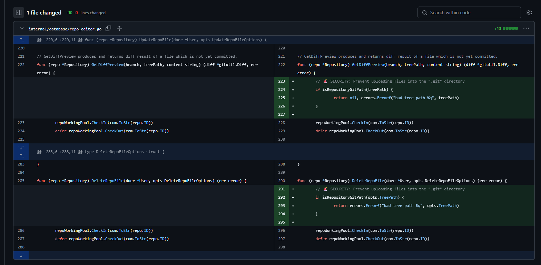Expand lines above the UpdateRepoFile hunk

(x=21, y=40)
